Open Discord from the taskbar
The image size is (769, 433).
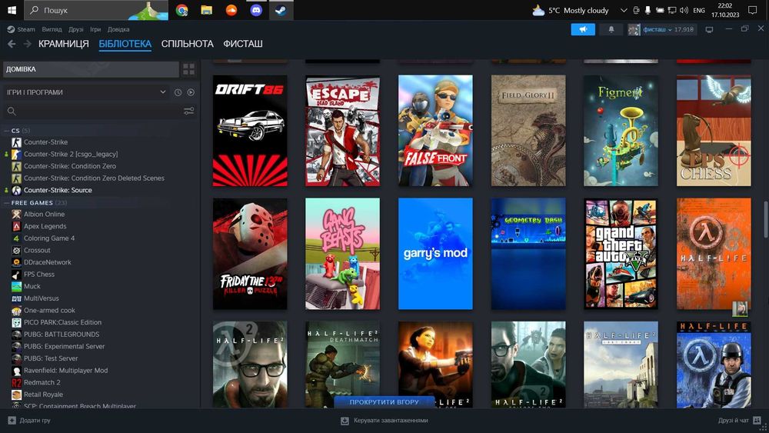[256, 10]
